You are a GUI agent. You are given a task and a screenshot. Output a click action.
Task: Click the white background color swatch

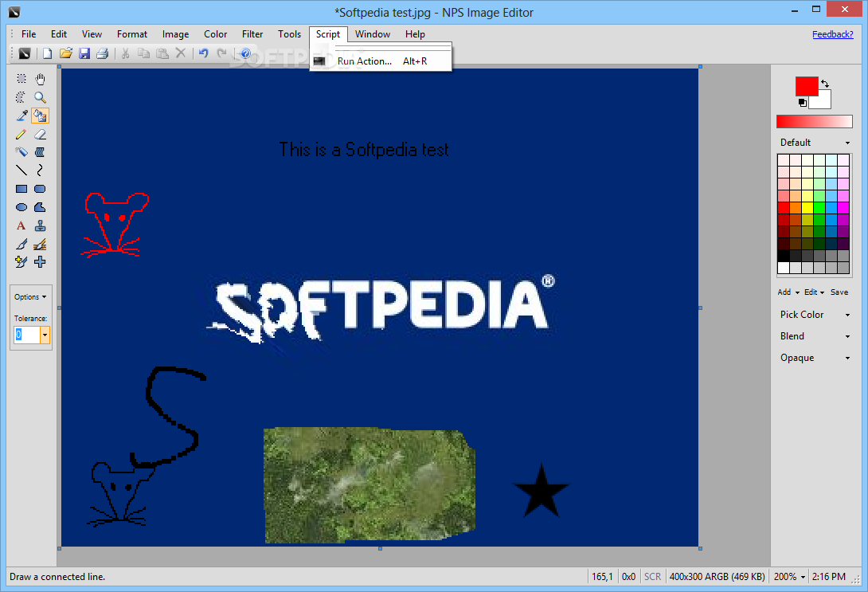coord(822,101)
